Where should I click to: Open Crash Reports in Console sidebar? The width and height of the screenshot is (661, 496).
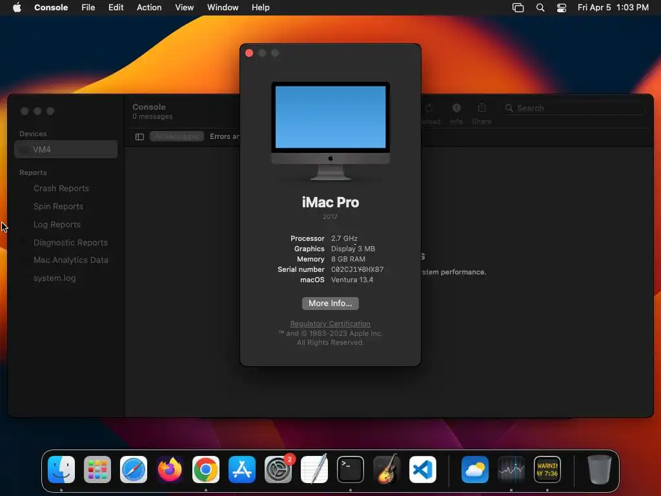(61, 188)
